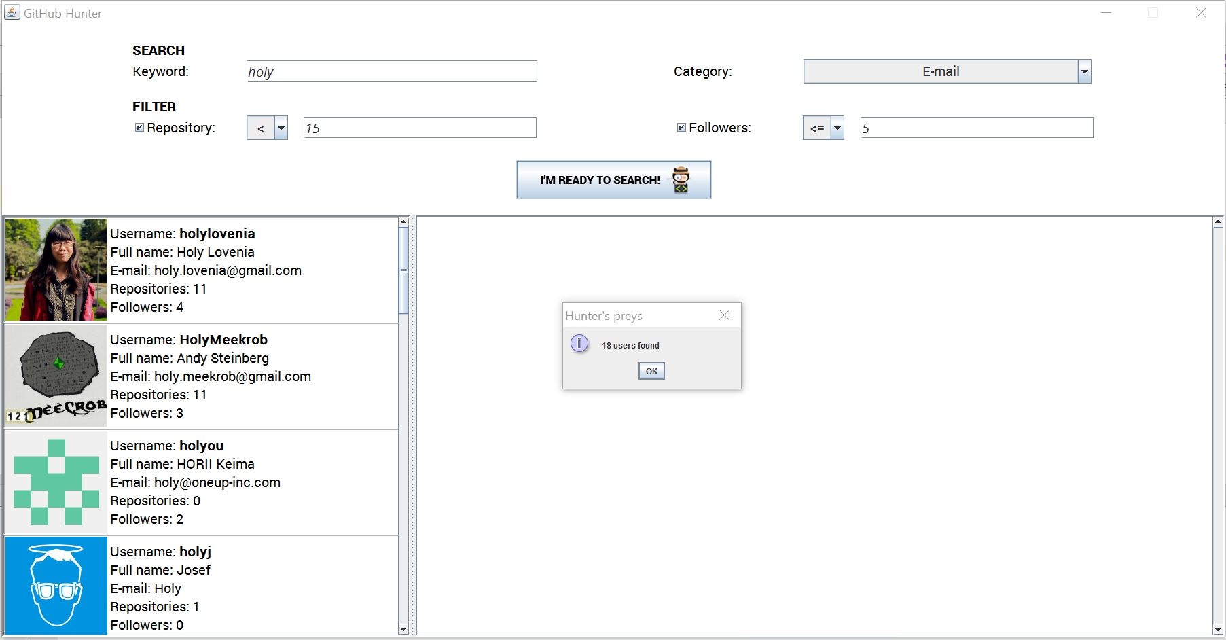Toggle the Repository filter checkbox
The height and width of the screenshot is (640, 1226).
tap(139, 128)
